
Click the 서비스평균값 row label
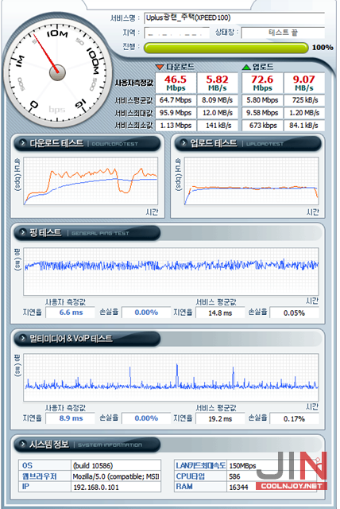tap(134, 100)
